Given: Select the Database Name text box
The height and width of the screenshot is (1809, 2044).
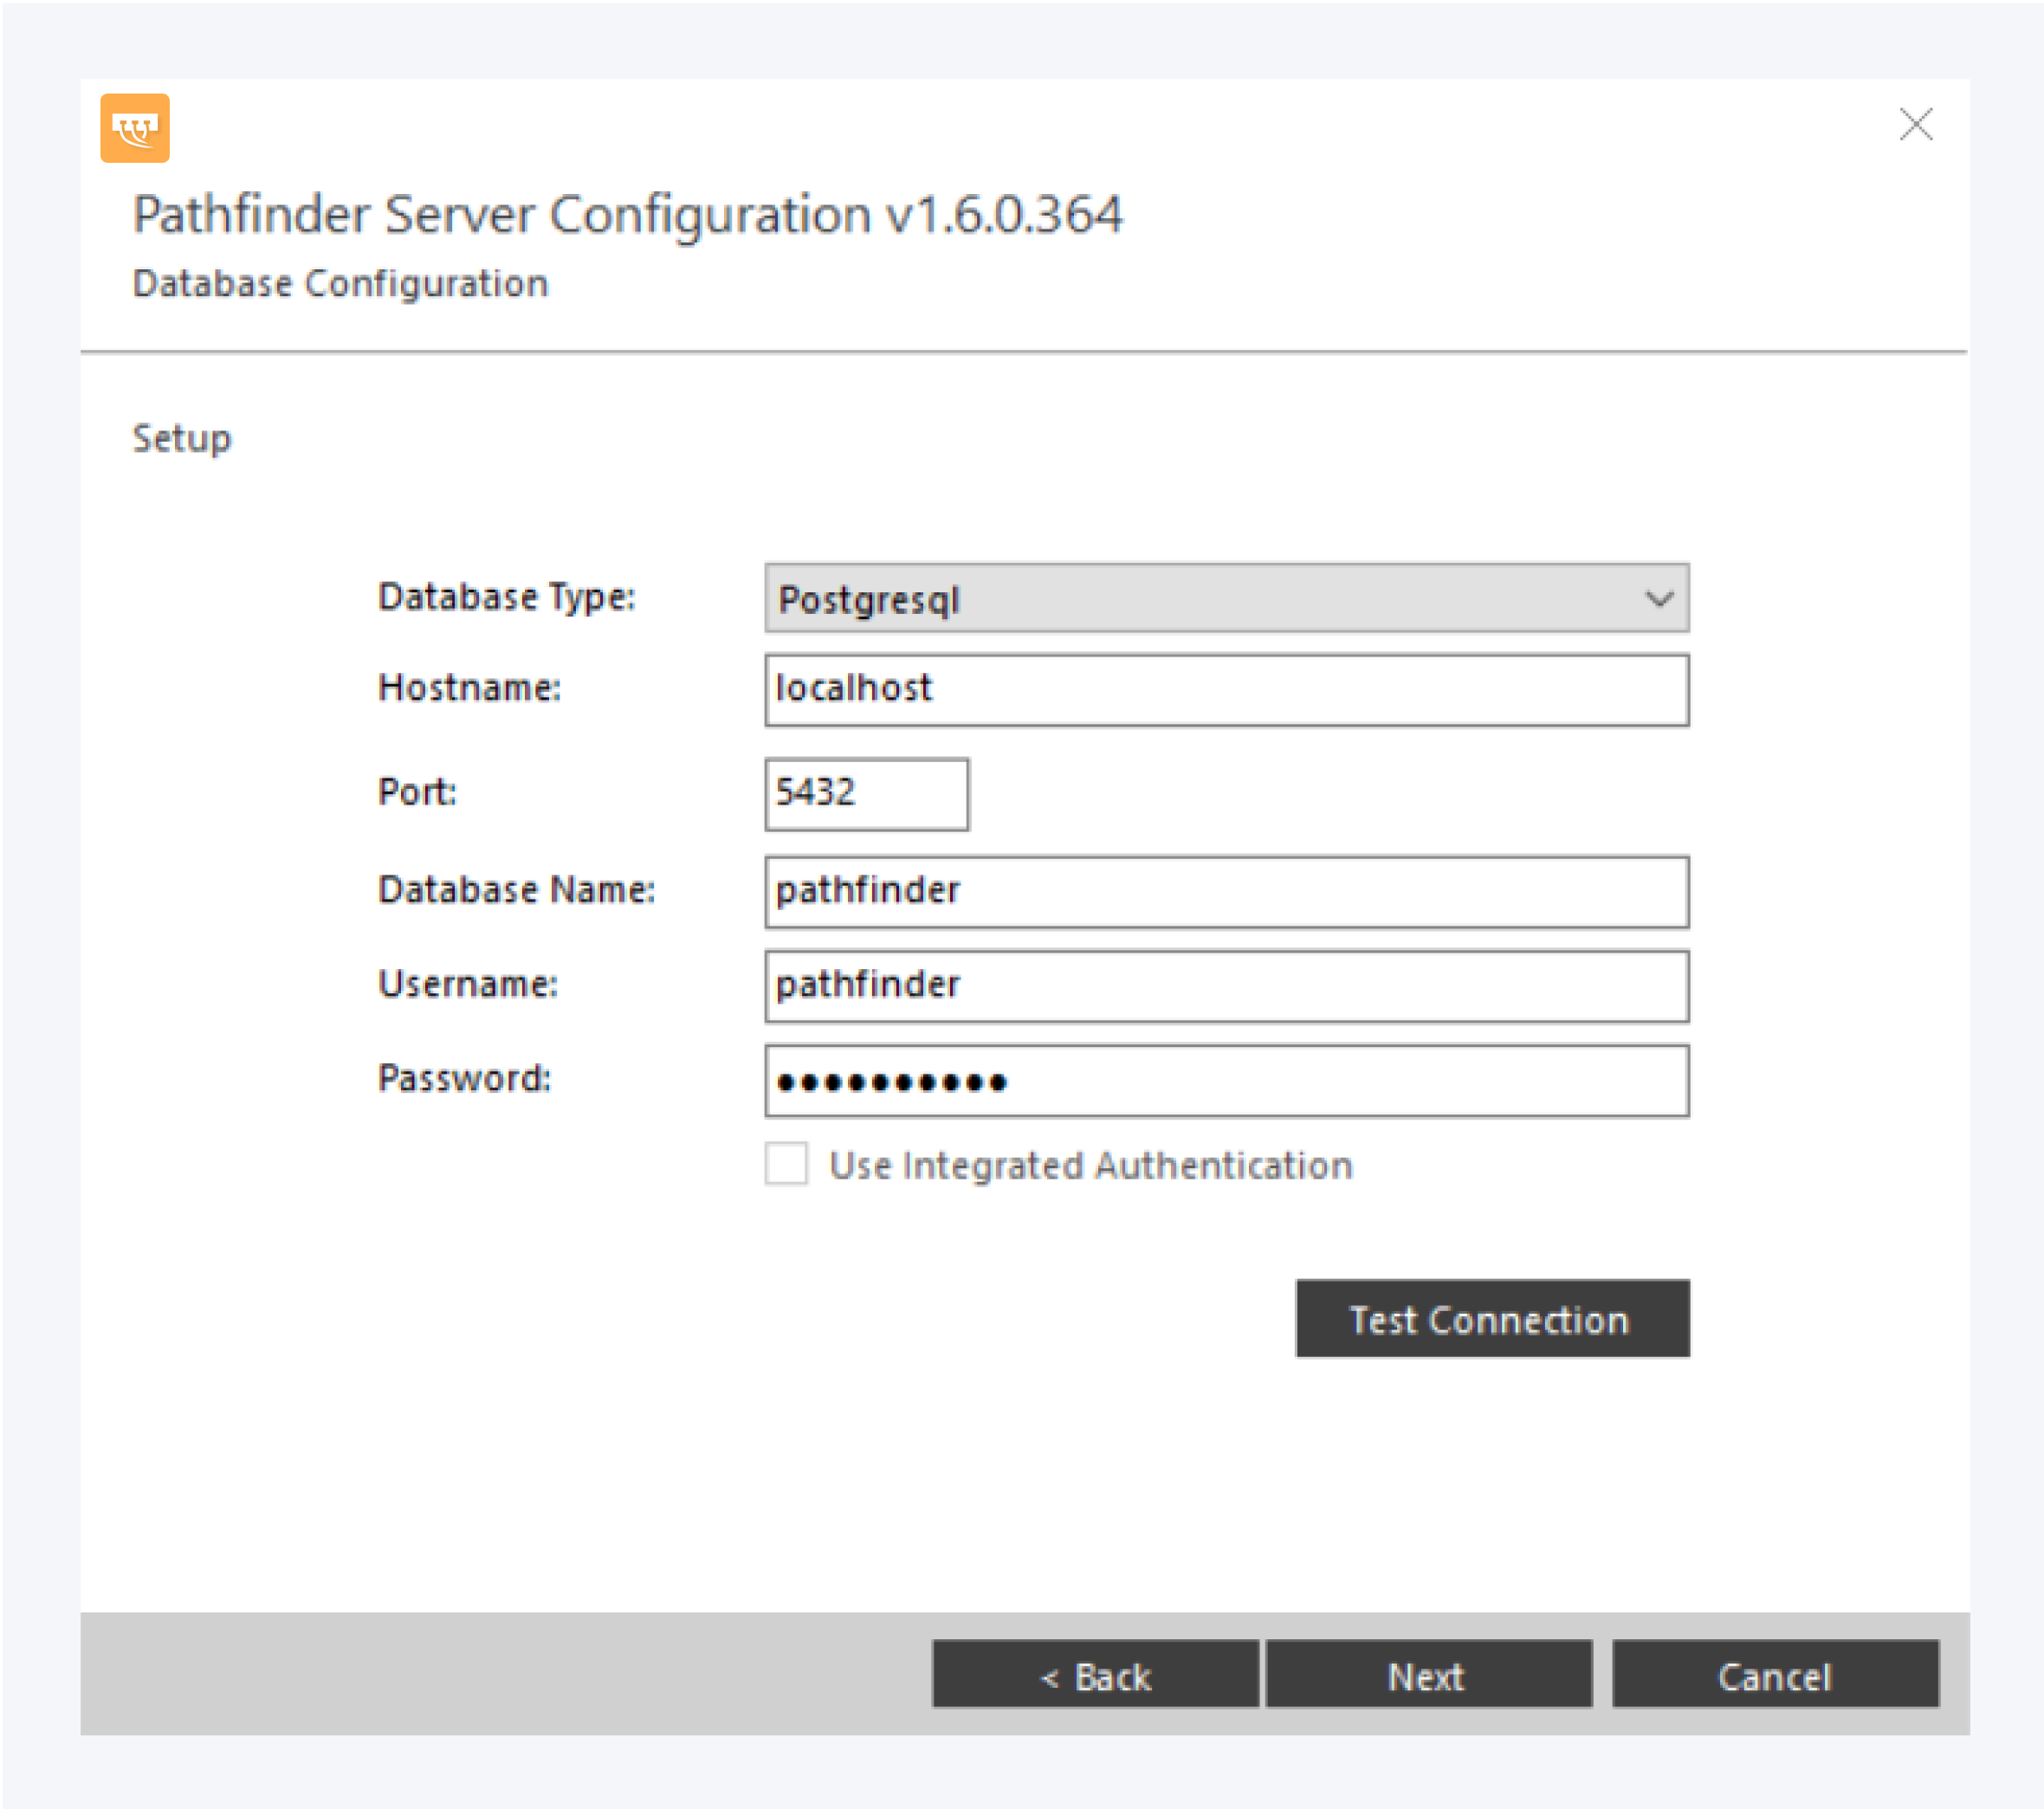Looking at the screenshot, I should click(x=1225, y=891).
